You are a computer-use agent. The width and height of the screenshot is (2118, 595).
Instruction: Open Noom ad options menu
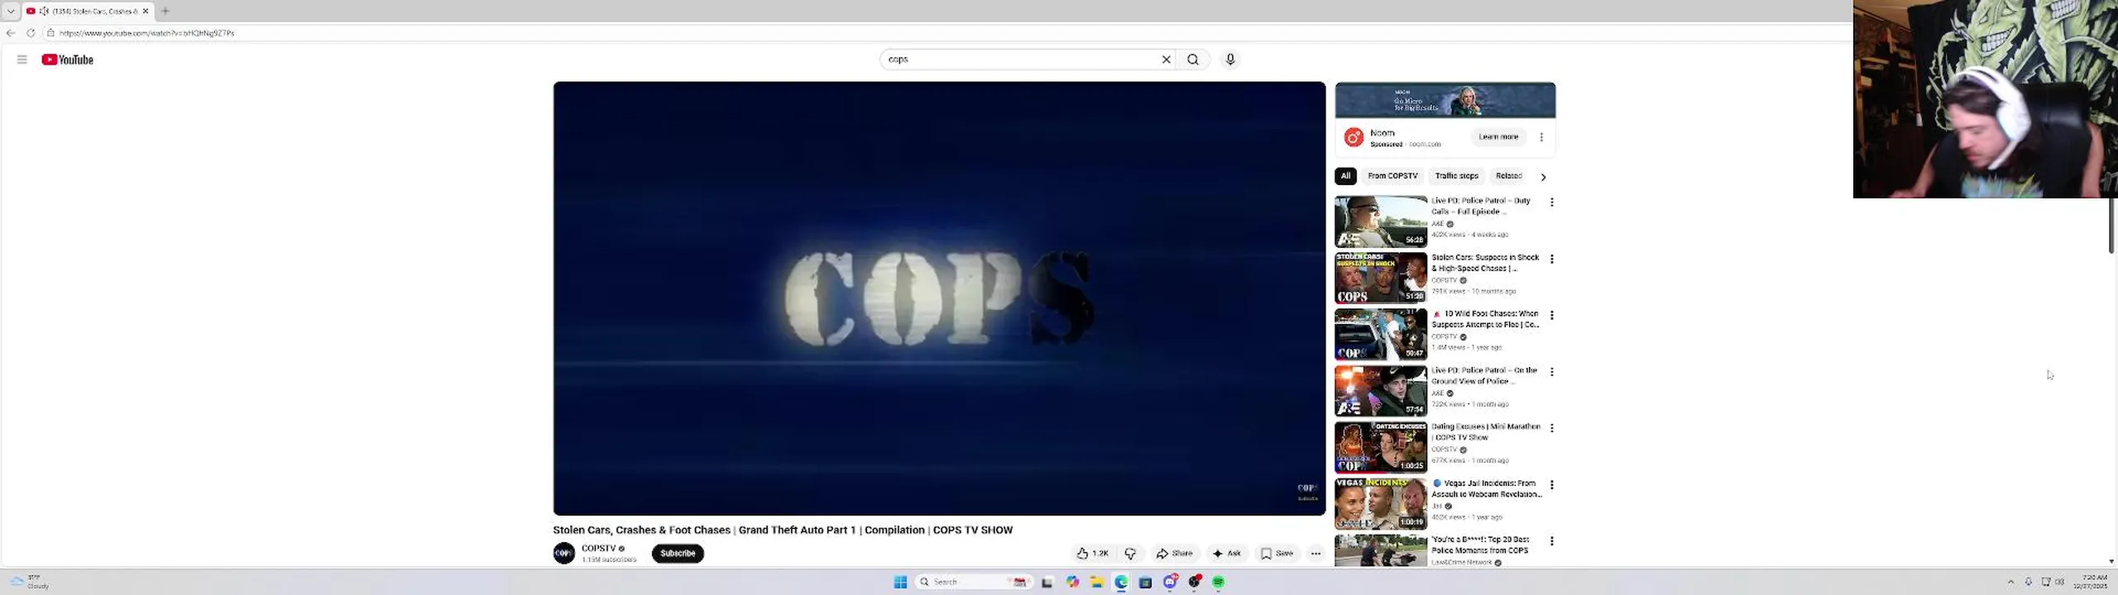(x=1541, y=137)
